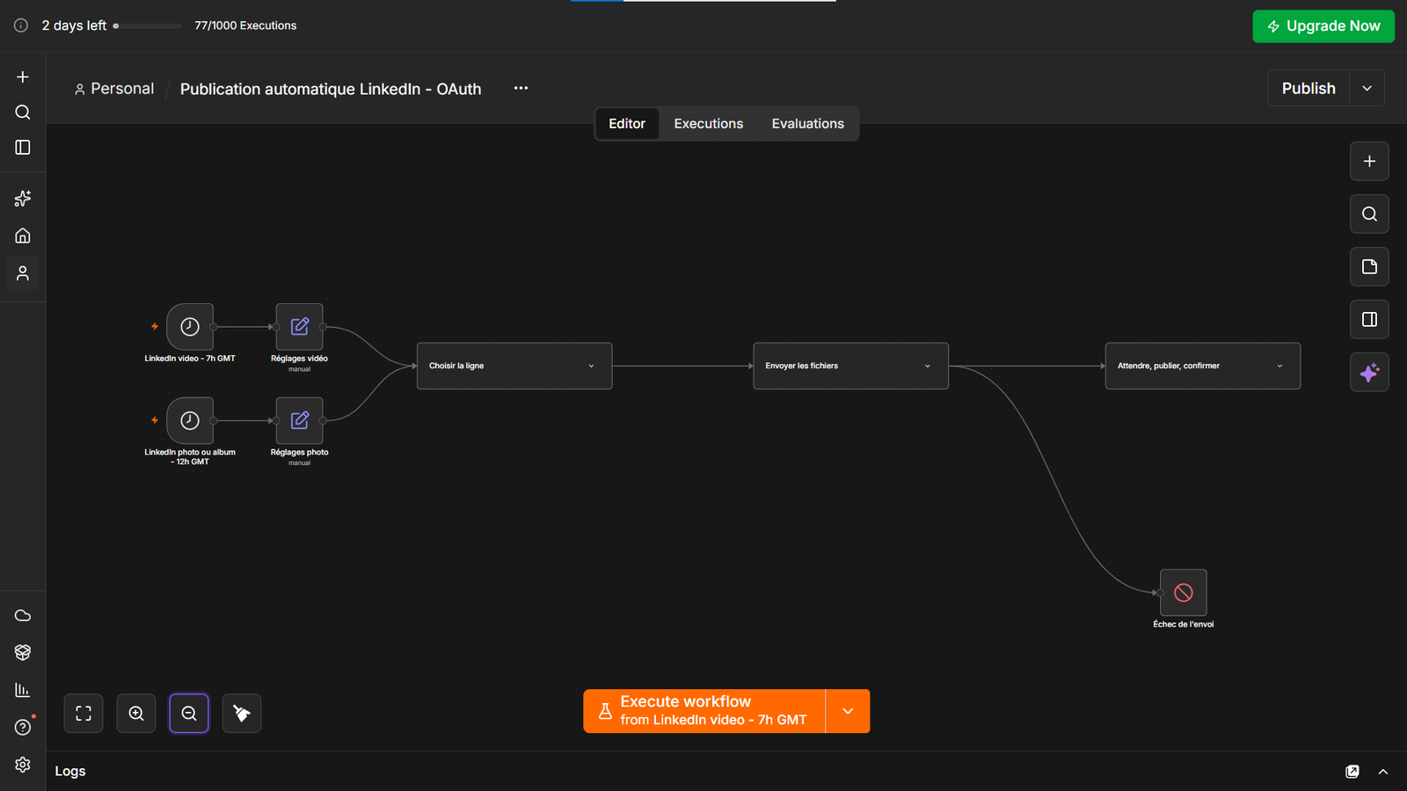Open the cube templates icon in sidebar

pos(23,652)
